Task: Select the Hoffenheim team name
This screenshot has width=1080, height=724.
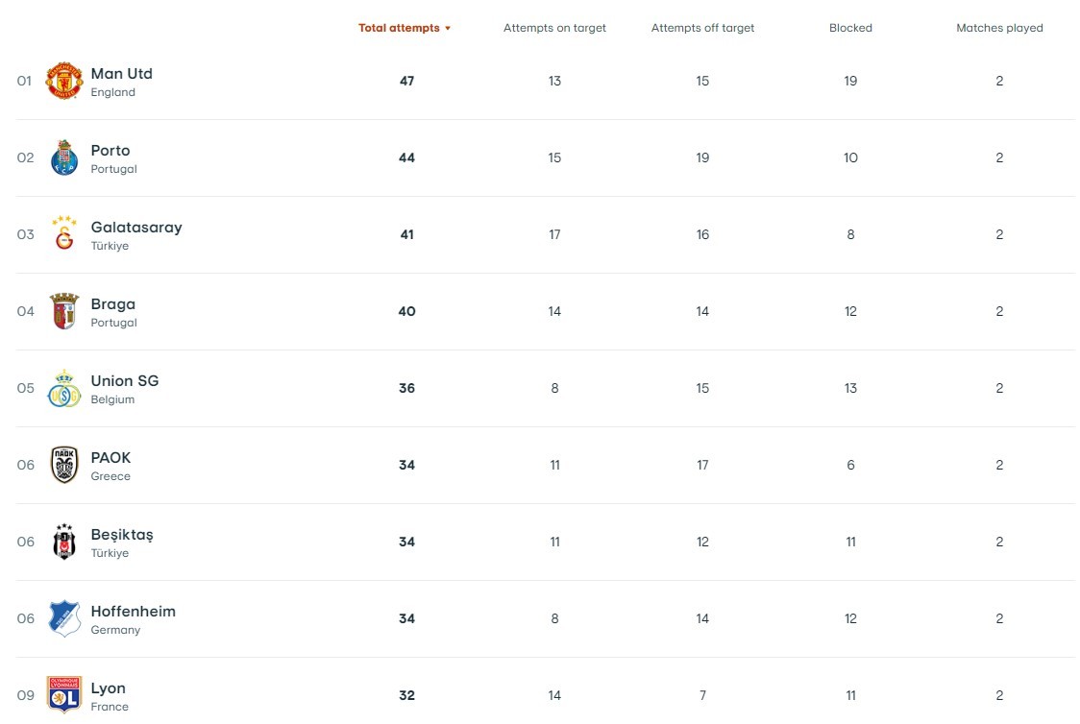Action: click(x=133, y=612)
